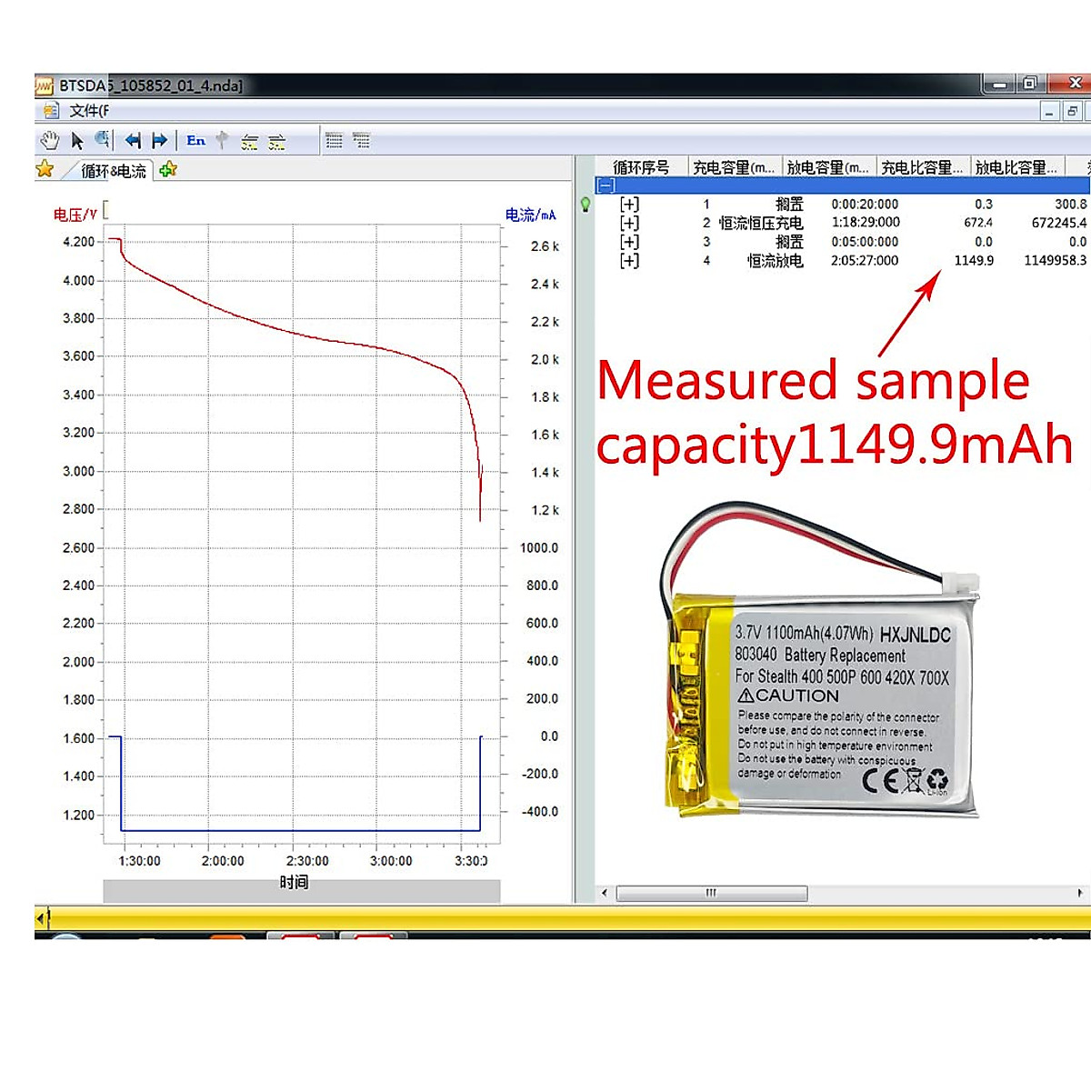Click the 充电容量 column header
The height and width of the screenshot is (1091, 1091).
[734, 167]
